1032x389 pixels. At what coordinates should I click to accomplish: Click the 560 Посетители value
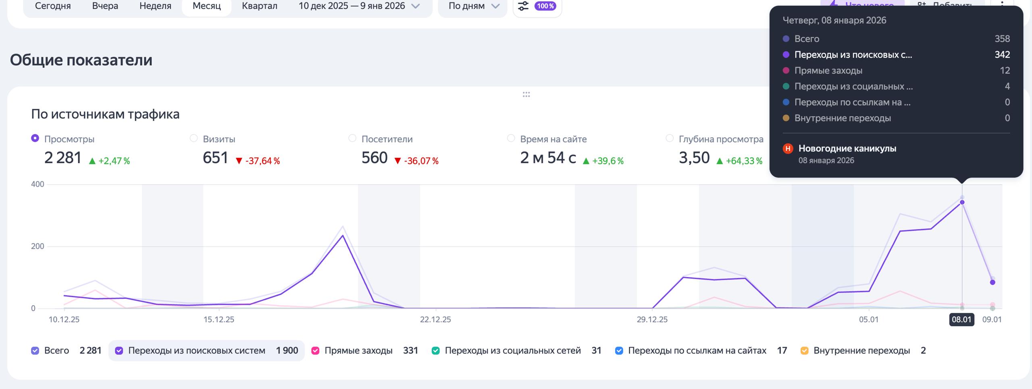[375, 158]
